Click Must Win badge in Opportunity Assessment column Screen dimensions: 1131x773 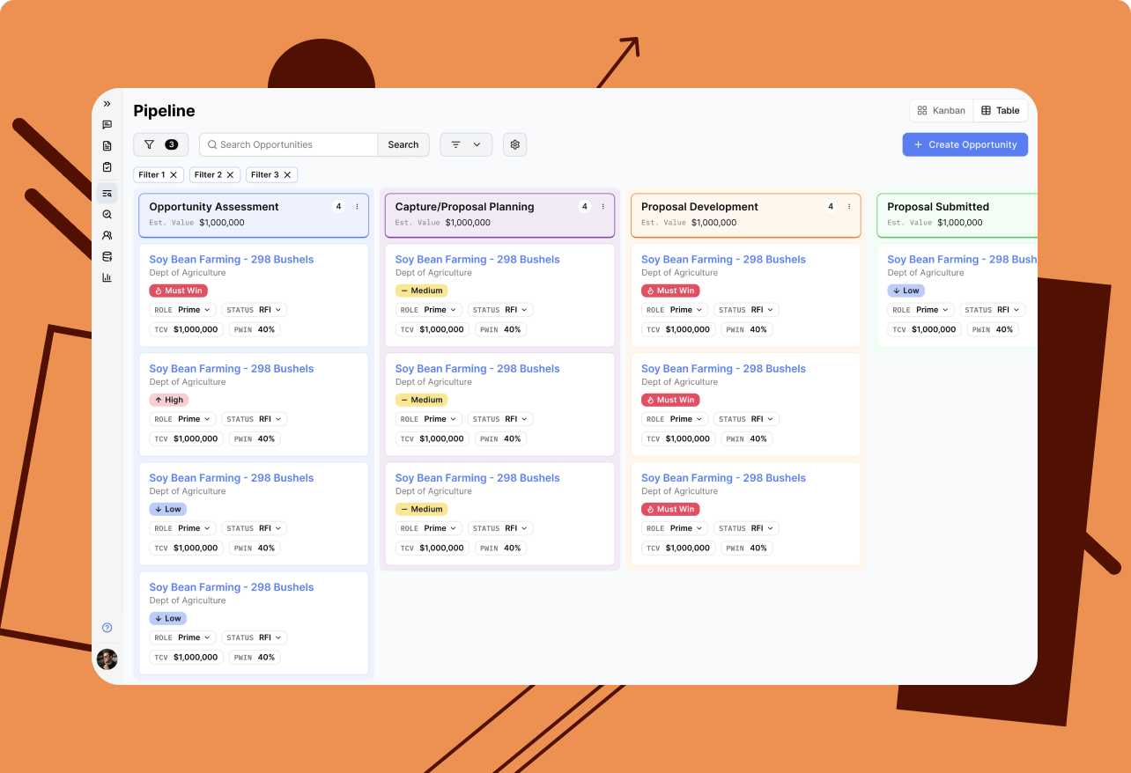[x=179, y=291]
